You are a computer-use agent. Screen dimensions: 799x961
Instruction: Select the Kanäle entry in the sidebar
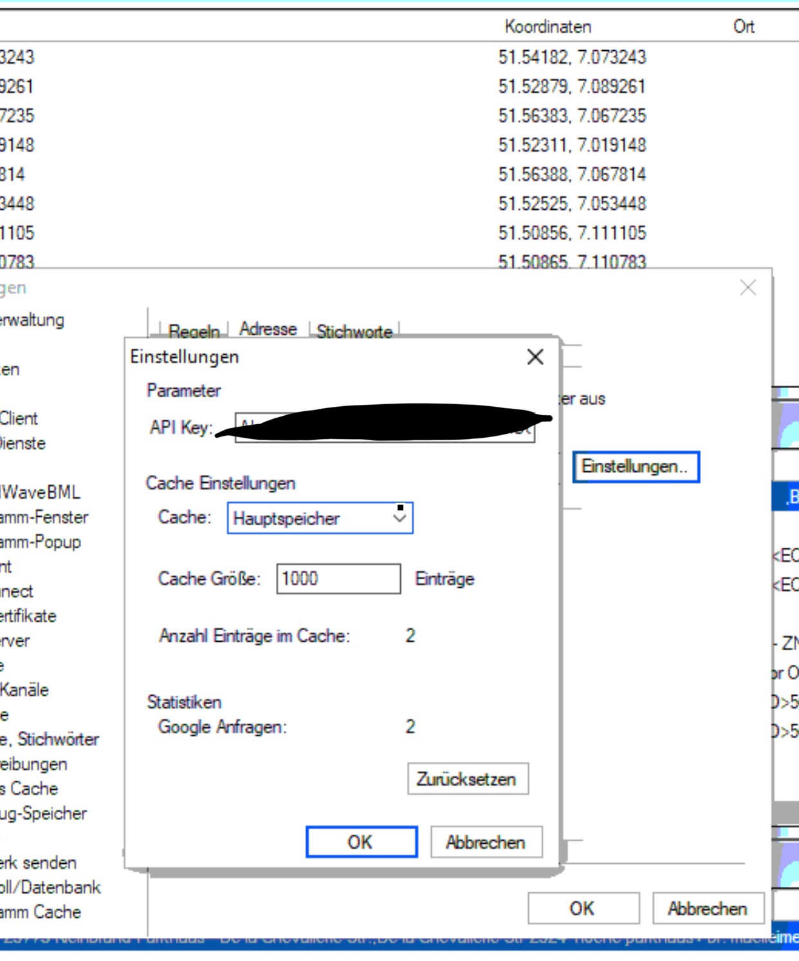(24, 690)
